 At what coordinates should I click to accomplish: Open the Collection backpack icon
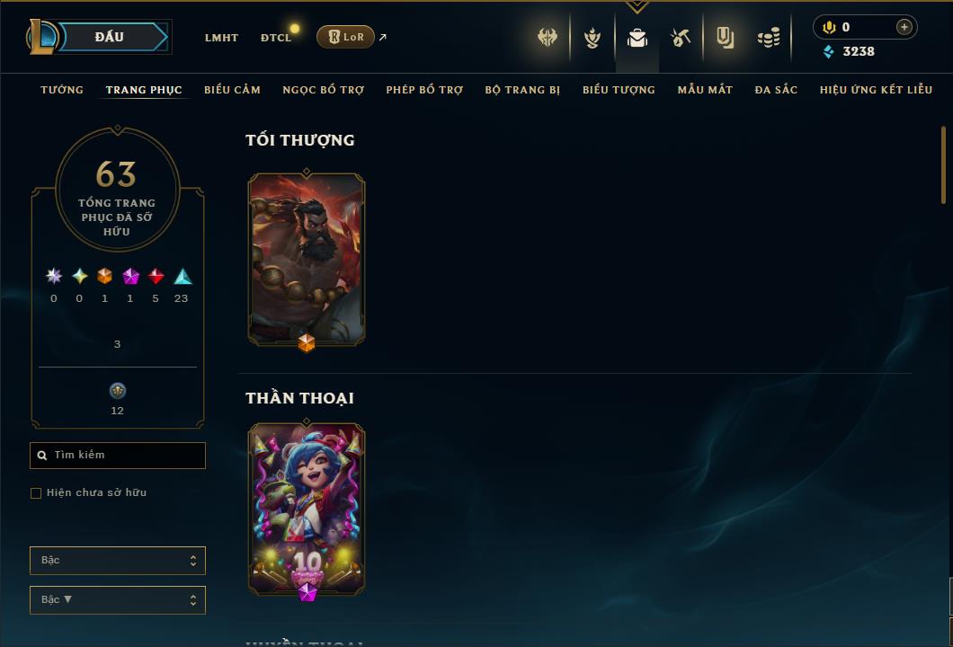point(637,38)
